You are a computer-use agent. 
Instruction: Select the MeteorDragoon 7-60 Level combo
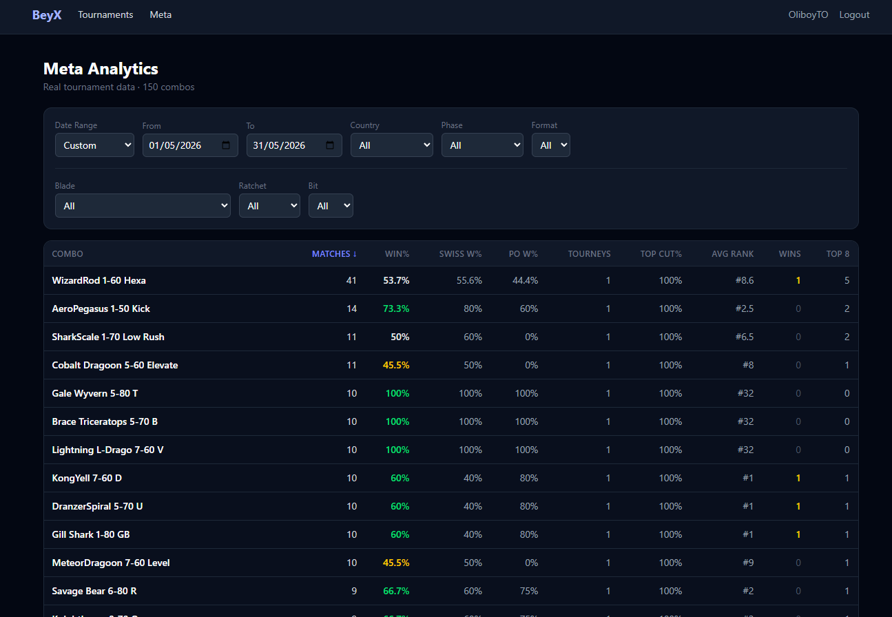click(x=111, y=563)
